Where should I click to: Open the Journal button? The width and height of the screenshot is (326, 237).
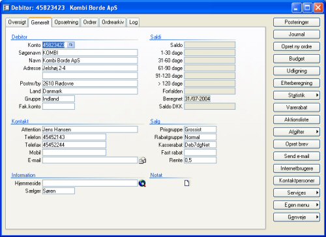(x=297, y=35)
